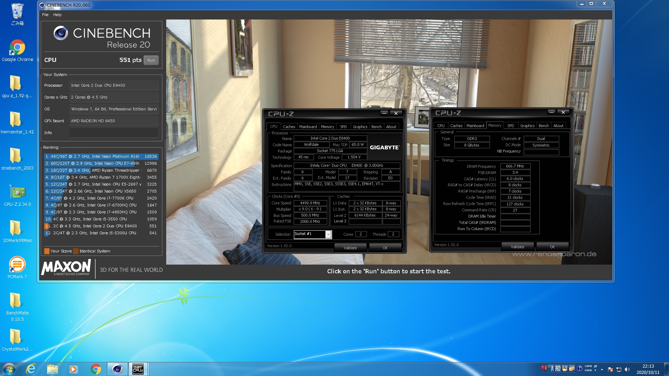Launch Internet Explorer from taskbar
Screen dimensions: 669x376
31,369
